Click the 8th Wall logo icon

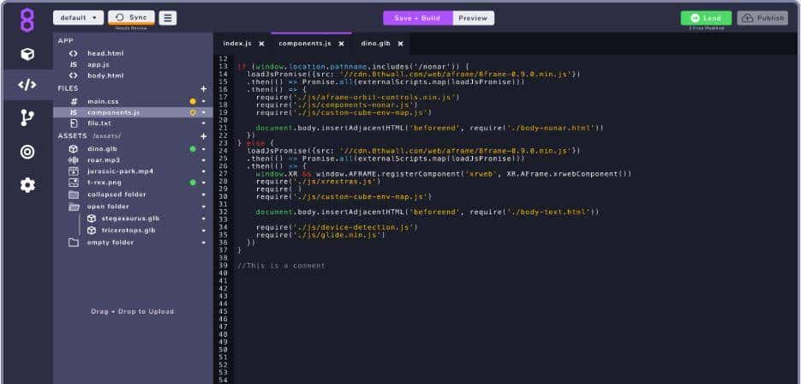[x=27, y=19]
